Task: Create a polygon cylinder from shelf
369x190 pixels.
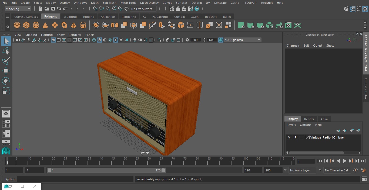Action: click(x=36, y=25)
